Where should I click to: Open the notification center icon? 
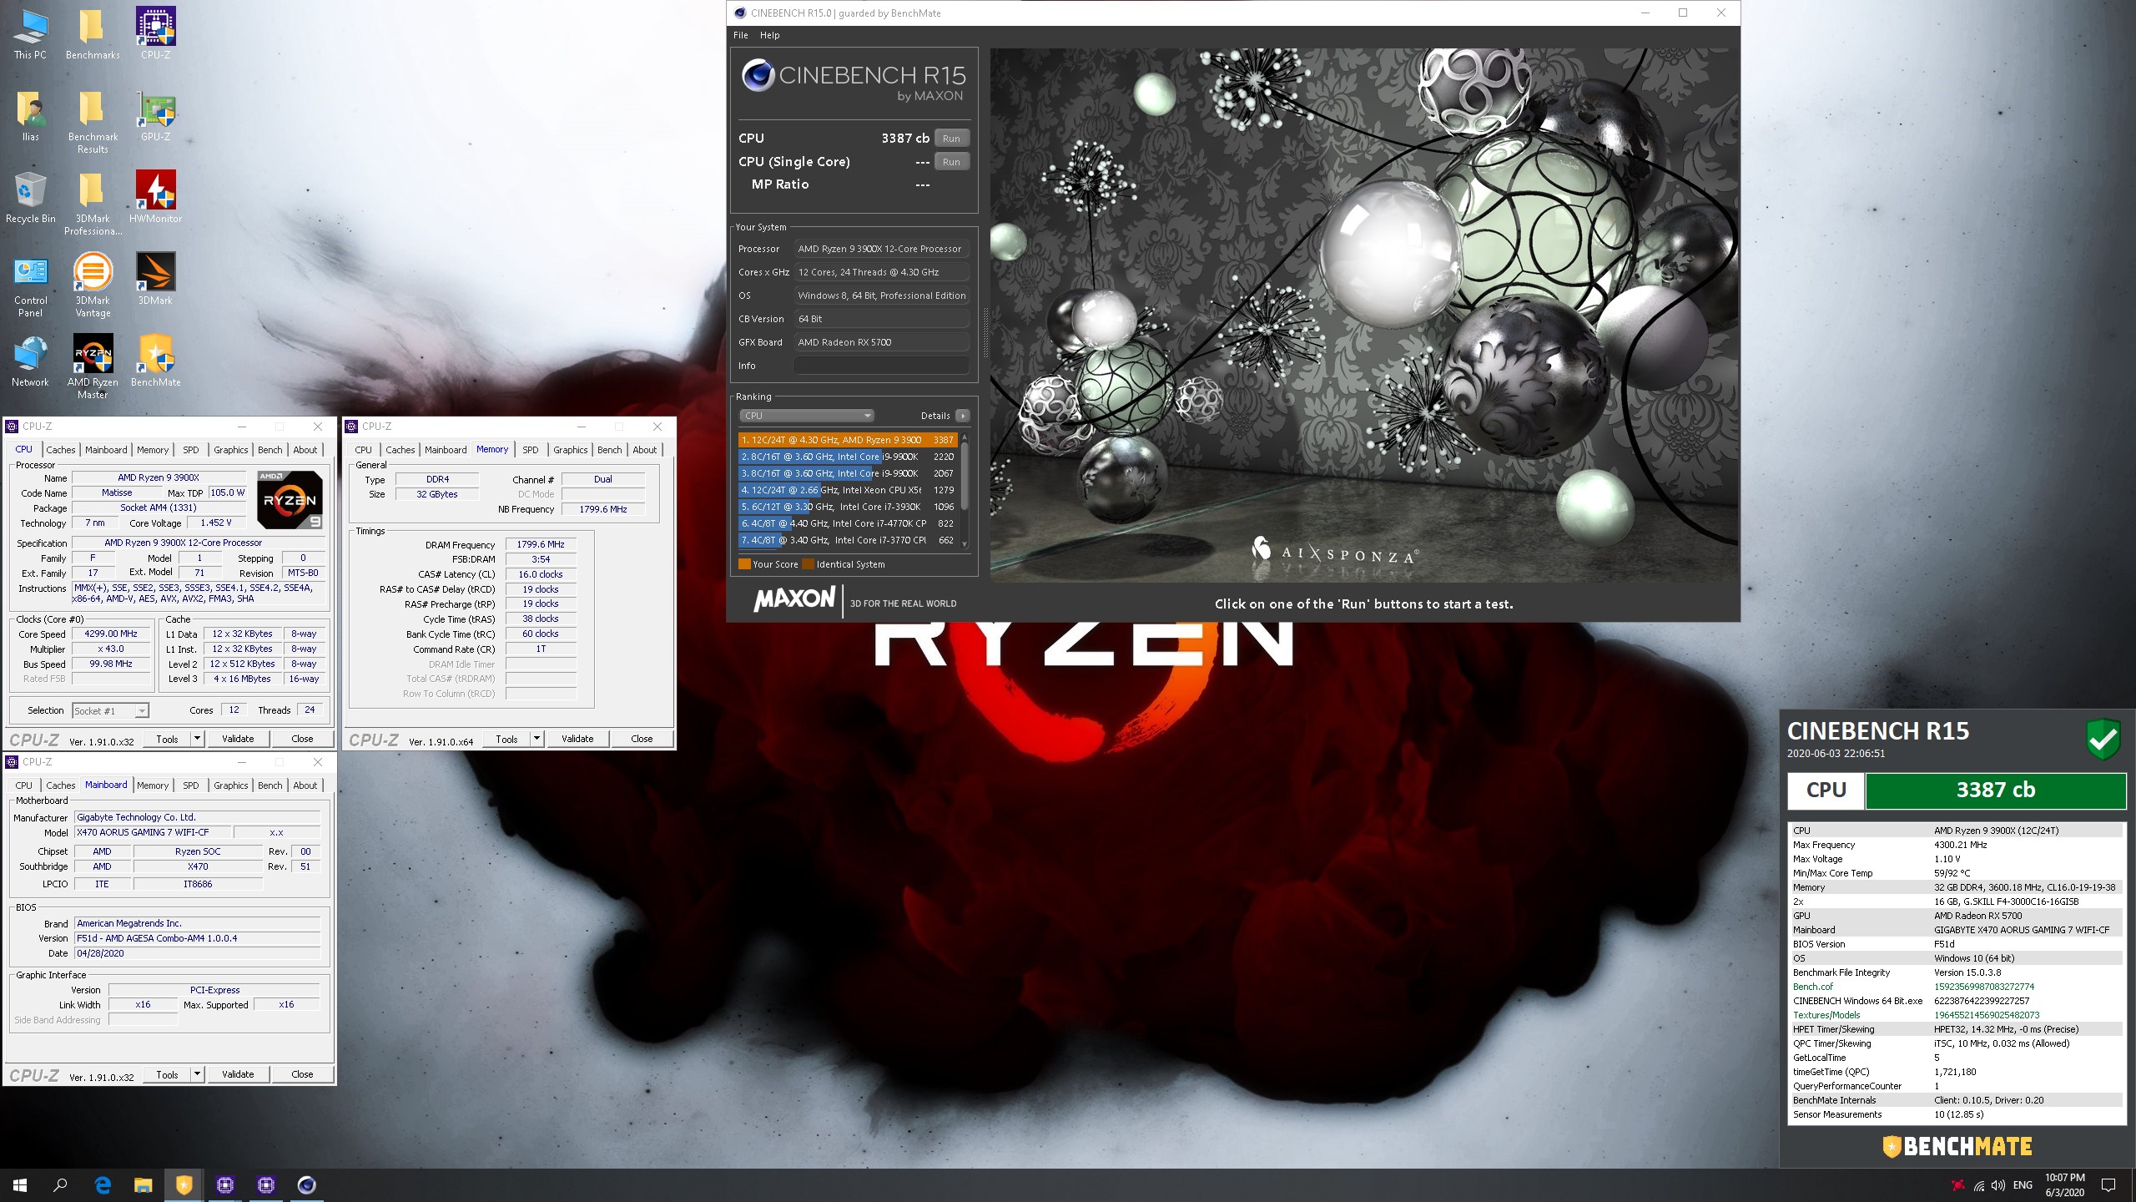(x=2108, y=1185)
